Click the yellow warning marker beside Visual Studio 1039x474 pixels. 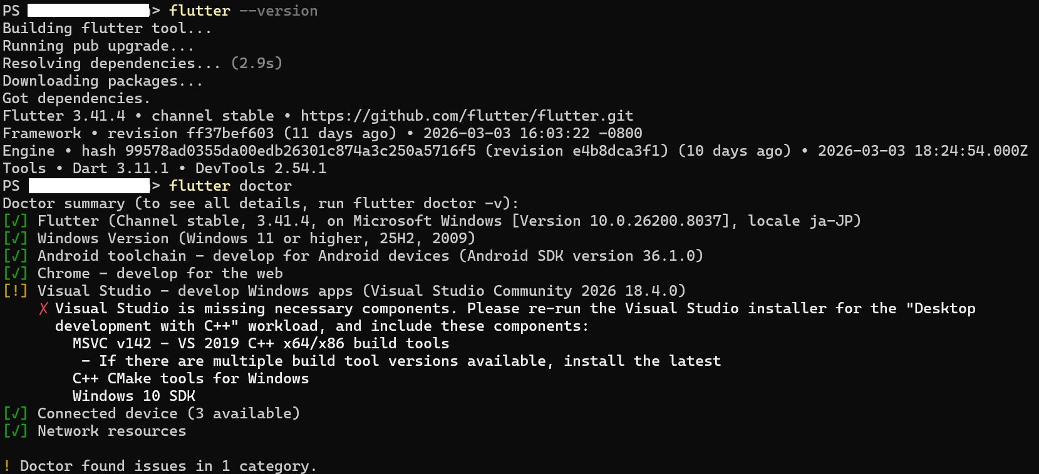15,291
